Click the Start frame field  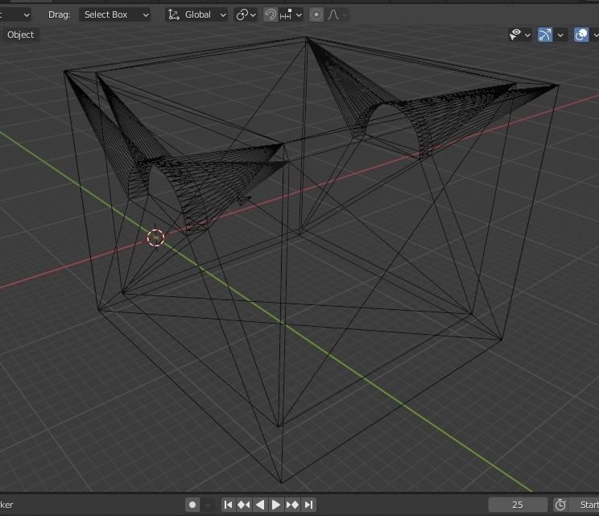coord(584,505)
